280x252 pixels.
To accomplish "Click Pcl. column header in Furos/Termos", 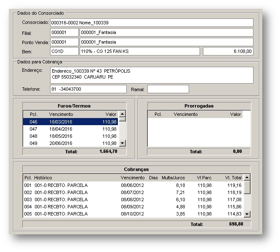I will (34, 114).
